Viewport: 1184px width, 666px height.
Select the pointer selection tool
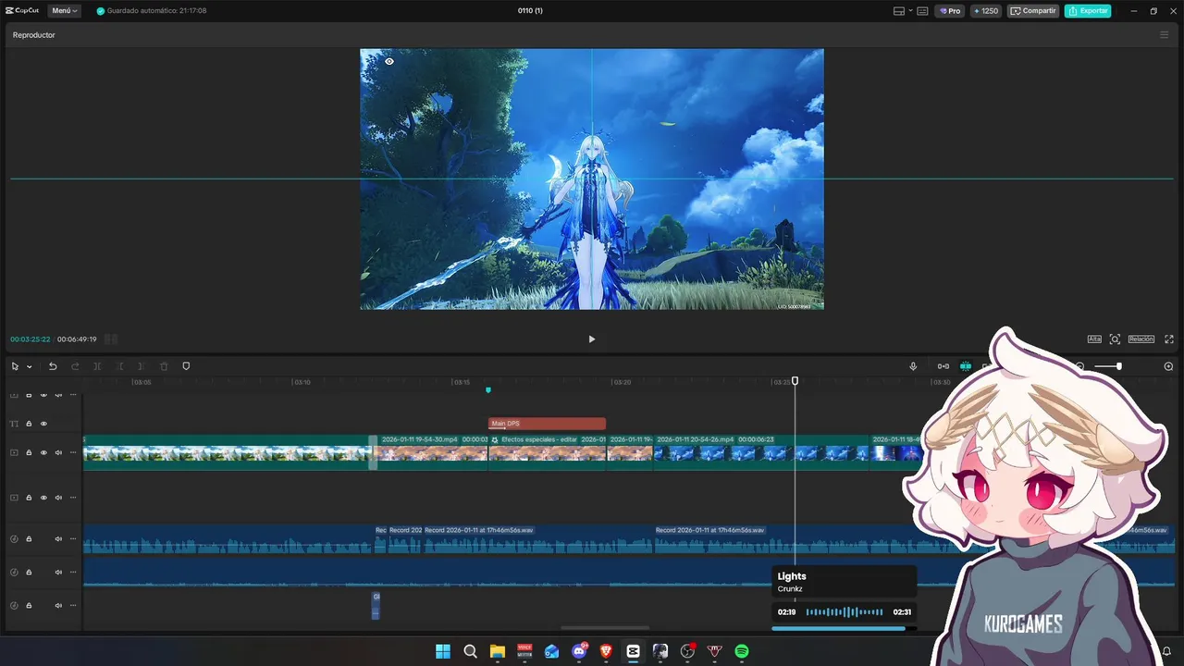15,366
